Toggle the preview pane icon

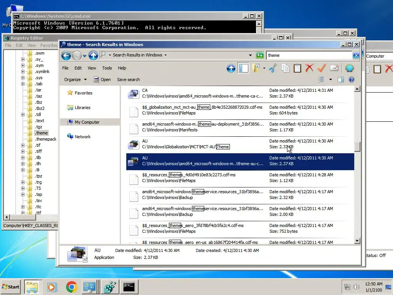tap(341, 80)
